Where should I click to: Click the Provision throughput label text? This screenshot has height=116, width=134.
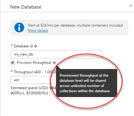(x=34, y=63)
